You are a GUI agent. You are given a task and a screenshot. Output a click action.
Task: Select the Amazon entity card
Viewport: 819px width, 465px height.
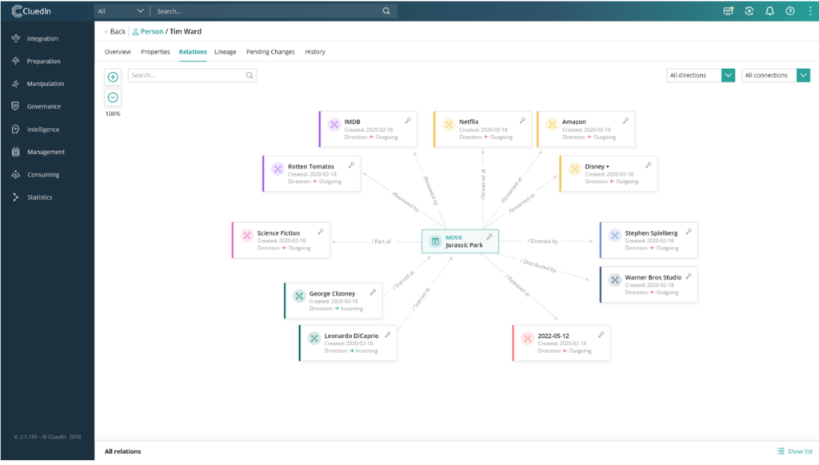click(x=586, y=129)
